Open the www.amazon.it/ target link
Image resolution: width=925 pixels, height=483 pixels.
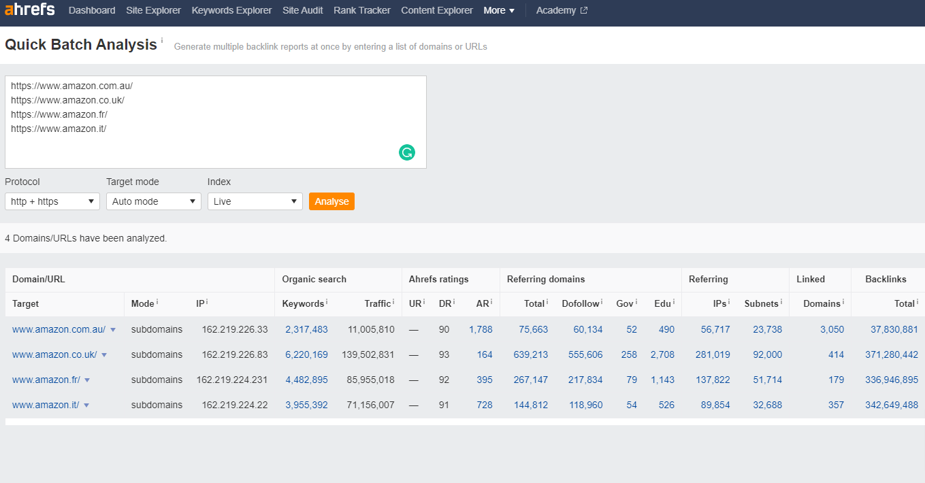point(46,405)
